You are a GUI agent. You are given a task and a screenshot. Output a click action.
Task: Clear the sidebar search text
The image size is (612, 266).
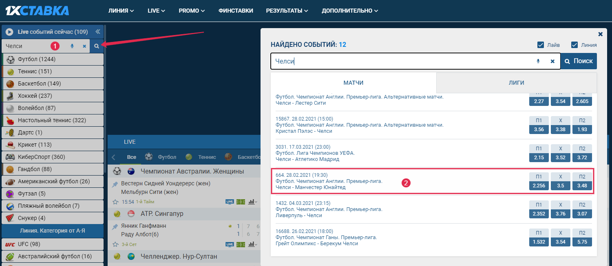[x=84, y=46]
